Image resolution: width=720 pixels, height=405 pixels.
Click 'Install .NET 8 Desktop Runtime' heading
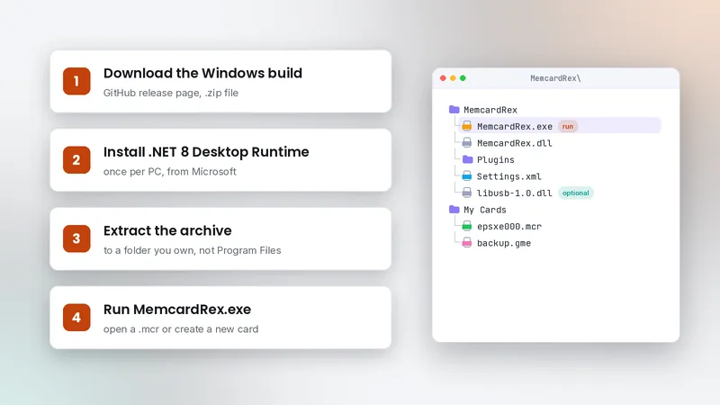click(206, 152)
